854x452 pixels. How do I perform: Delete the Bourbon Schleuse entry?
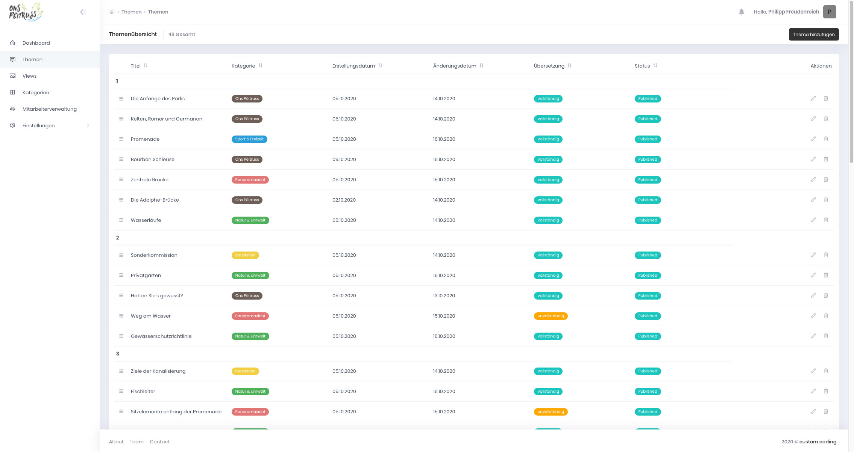point(826,159)
